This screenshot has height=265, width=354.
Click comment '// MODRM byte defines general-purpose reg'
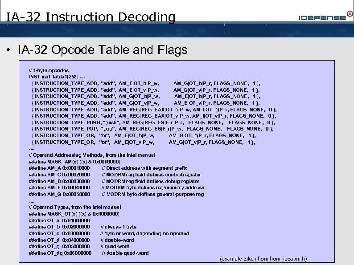pyautogui.click(x=153, y=194)
